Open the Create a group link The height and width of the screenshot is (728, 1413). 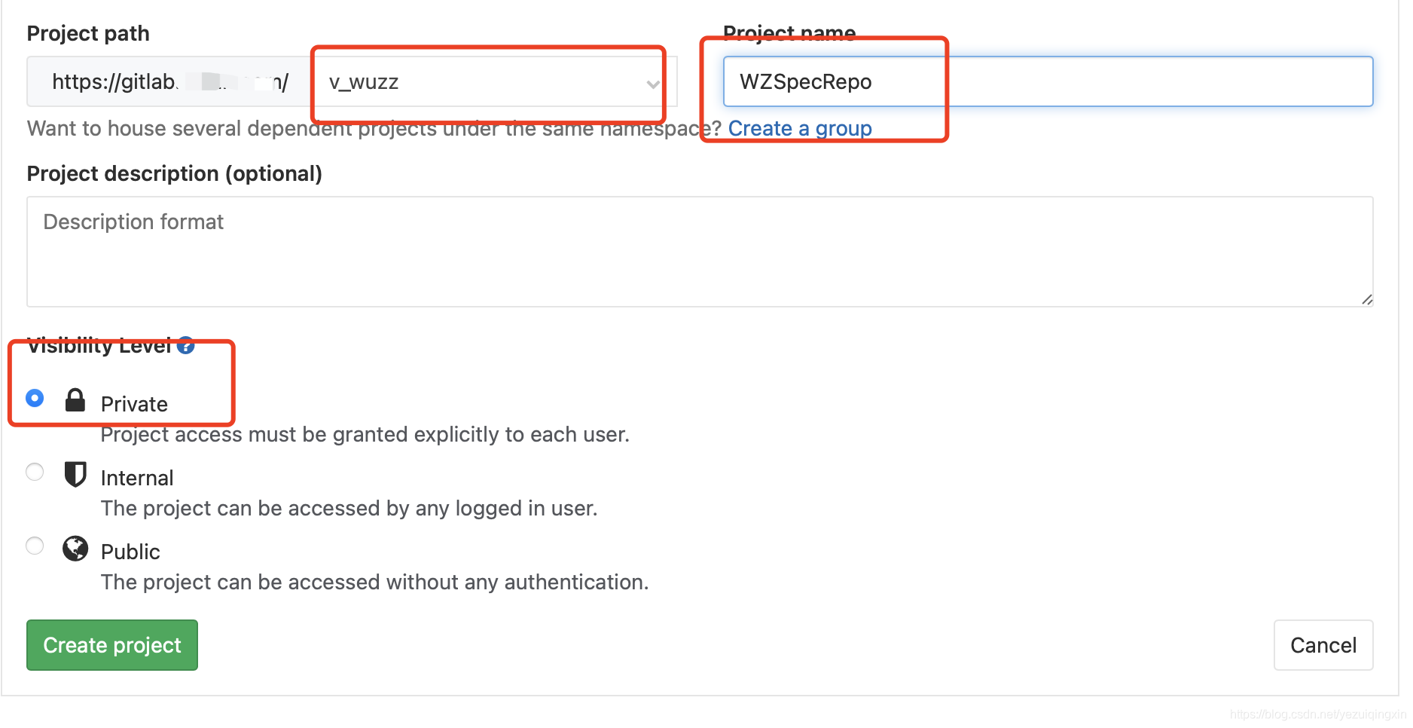point(800,129)
